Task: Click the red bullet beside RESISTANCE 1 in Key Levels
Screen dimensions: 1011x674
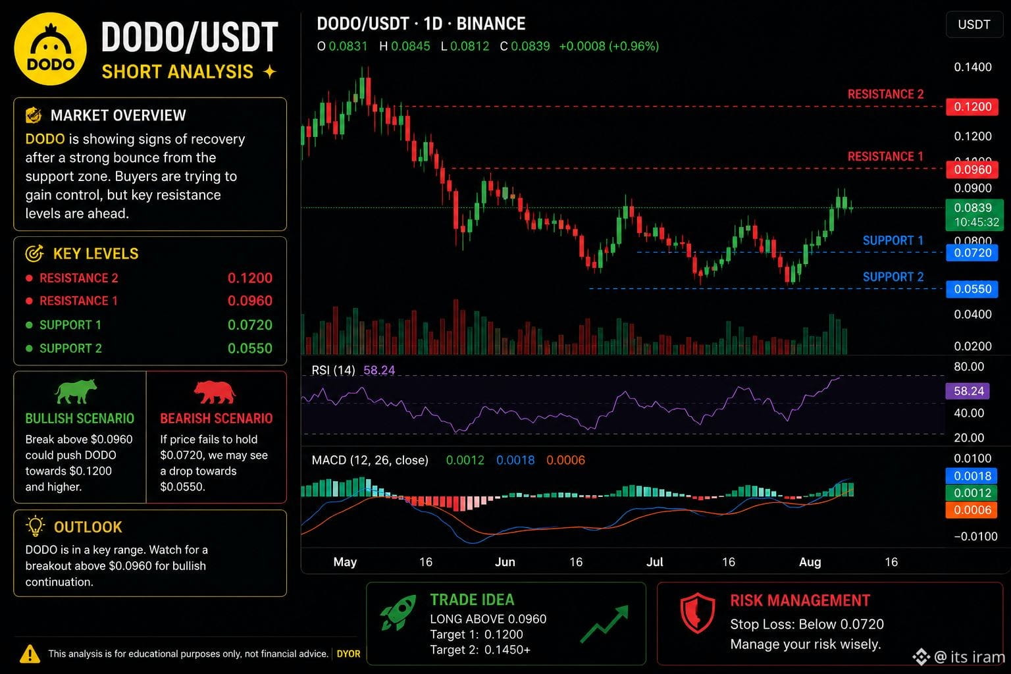Action: coord(29,301)
